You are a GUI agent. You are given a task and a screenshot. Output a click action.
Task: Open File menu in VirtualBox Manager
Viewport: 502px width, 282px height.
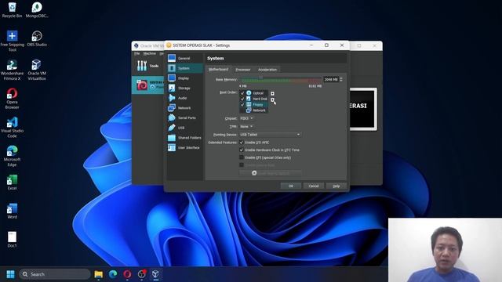(x=137, y=53)
